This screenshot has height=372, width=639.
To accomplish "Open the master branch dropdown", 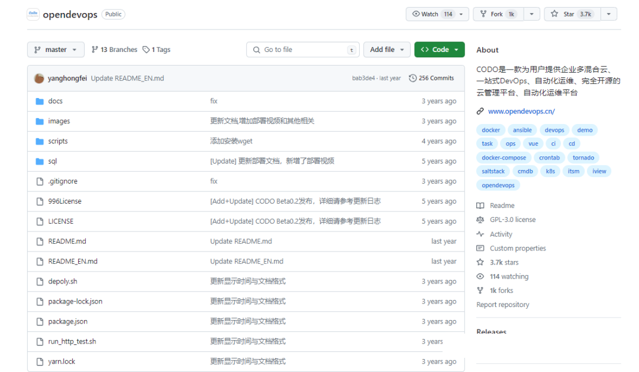I will [56, 50].
